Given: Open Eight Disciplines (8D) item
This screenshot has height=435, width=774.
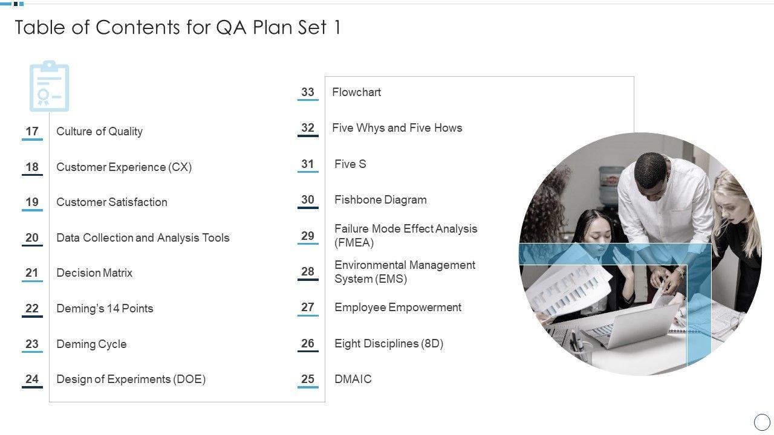Looking at the screenshot, I should [389, 344].
